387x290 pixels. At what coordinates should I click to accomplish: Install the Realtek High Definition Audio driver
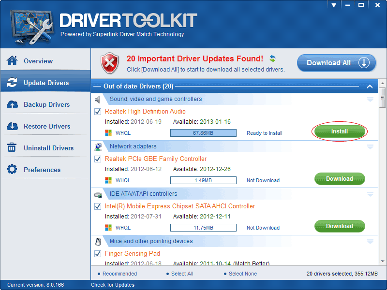[340, 131]
